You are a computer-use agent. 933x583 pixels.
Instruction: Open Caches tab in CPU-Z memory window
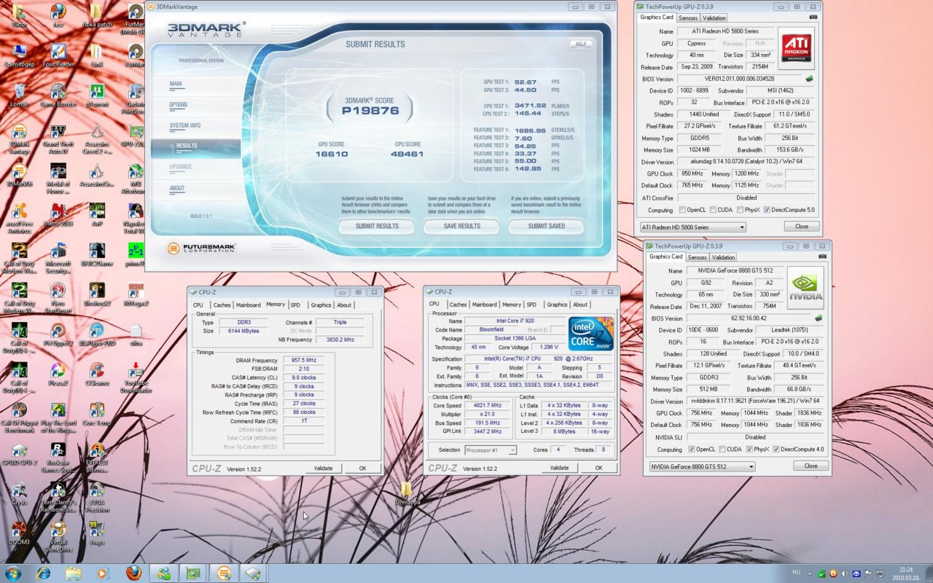(x=222, y=305)
